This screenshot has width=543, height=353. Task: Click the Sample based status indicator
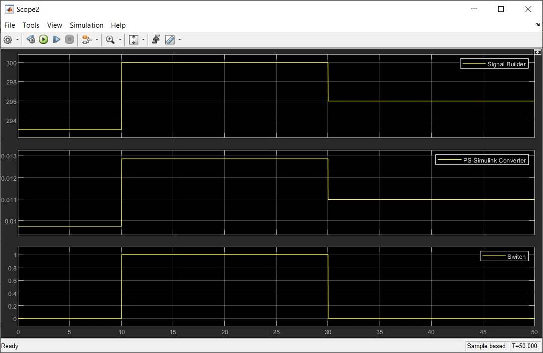[486, 346]
